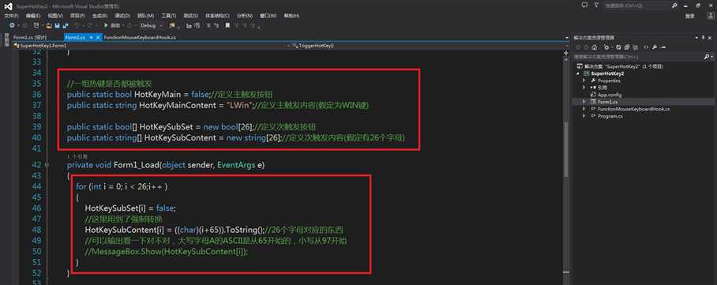Collapse the SuperHotKey2 project node

click(x=579, y=73)
